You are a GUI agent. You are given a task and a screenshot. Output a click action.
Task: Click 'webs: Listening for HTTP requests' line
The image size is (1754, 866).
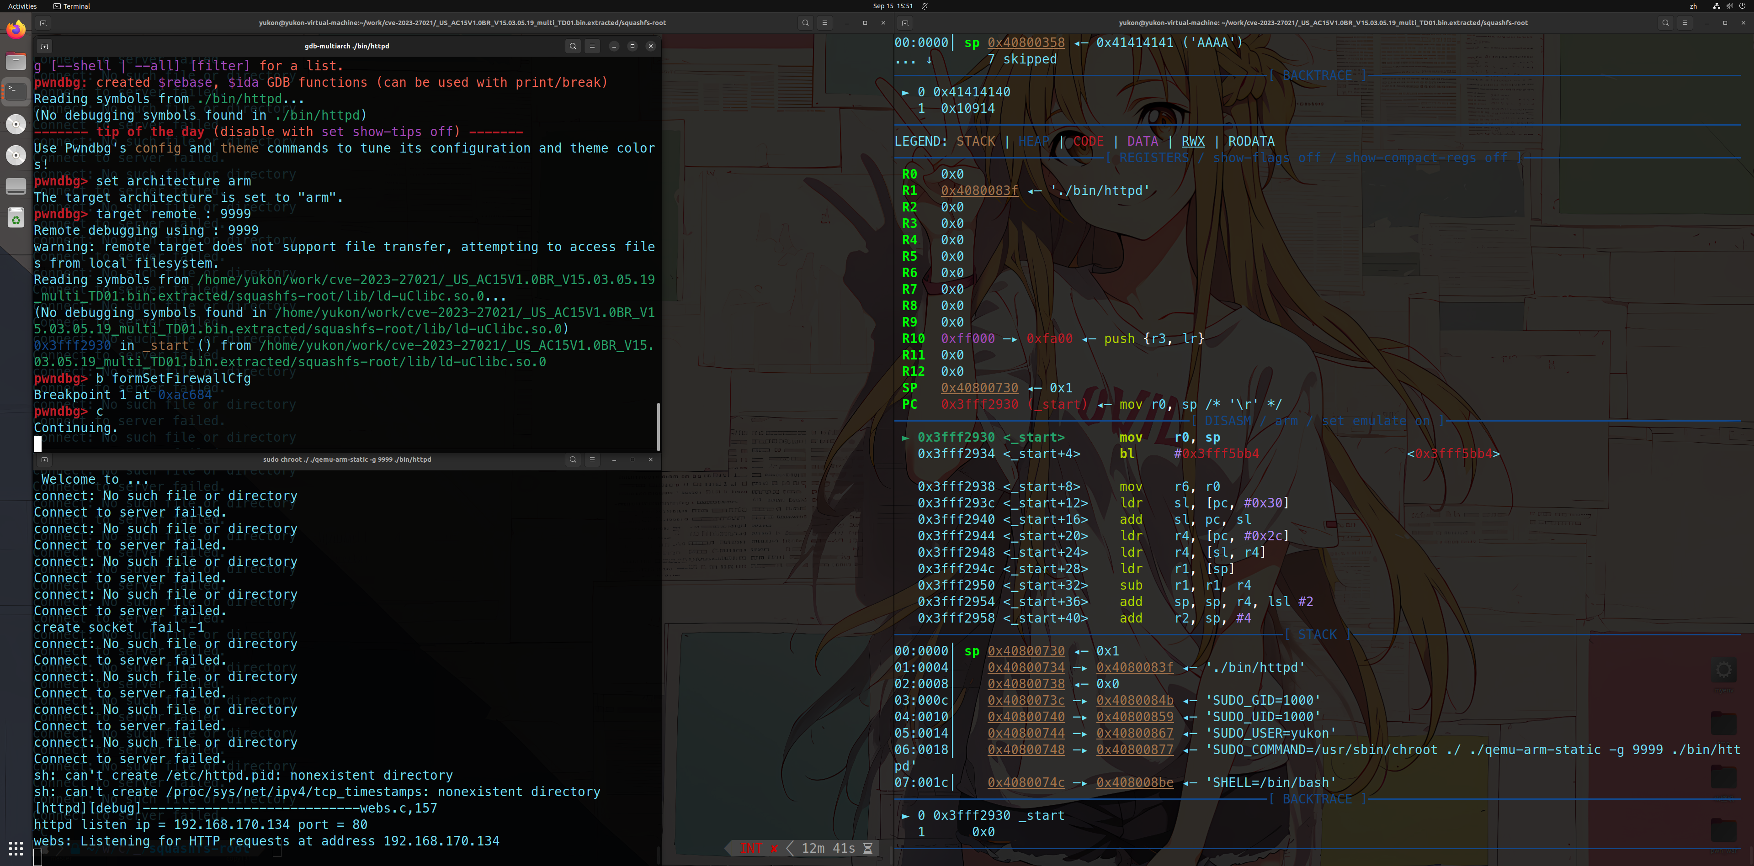pyautogui.click(x=266, y=841)
